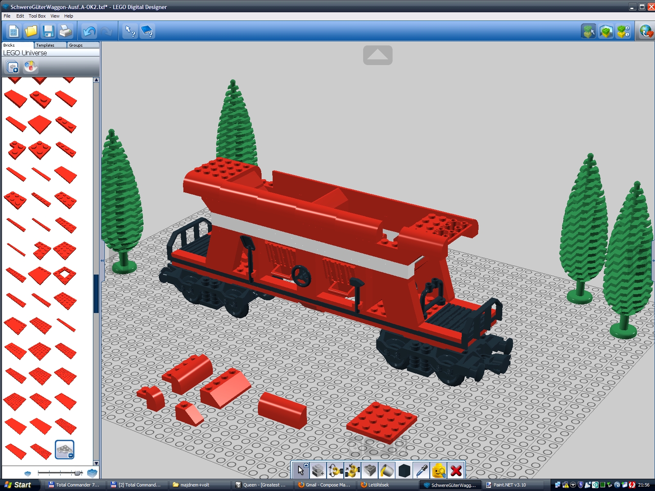
Task: Switch to View mode
Action: (606, 31)
